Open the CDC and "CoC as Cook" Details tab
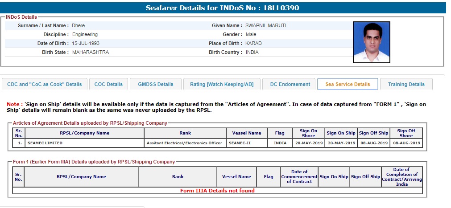451x208 pixels. tap(45, 84)
